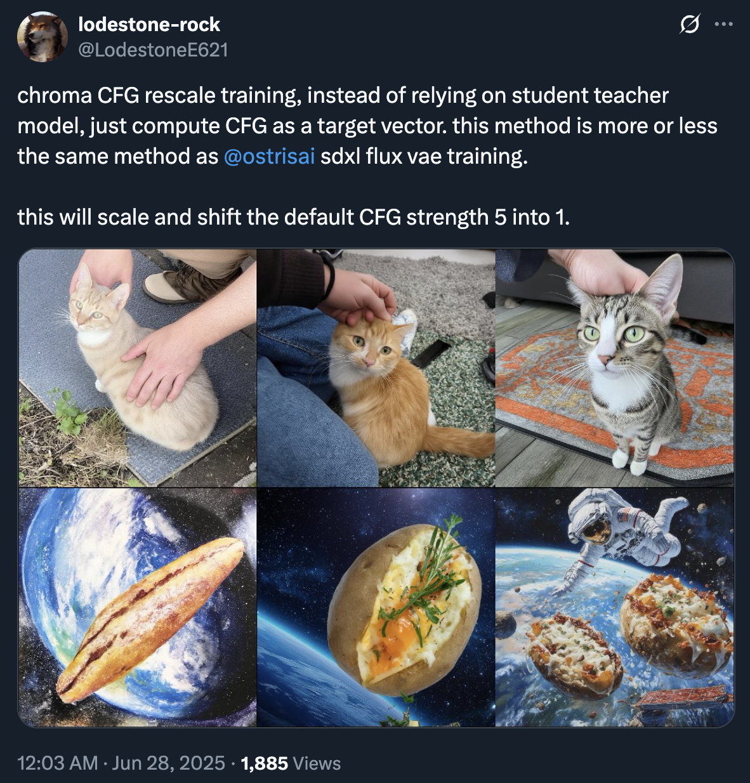Click the word 'Views' beside 1,885
The image size is (750, 783).
[317, 763]
